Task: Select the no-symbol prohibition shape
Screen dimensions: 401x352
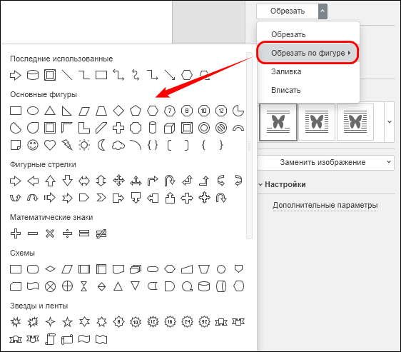Action: tap(221, 128)
